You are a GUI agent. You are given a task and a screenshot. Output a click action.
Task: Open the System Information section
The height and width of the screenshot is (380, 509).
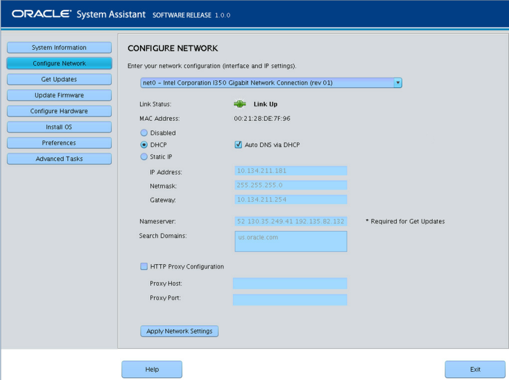[x=59, y=47]
